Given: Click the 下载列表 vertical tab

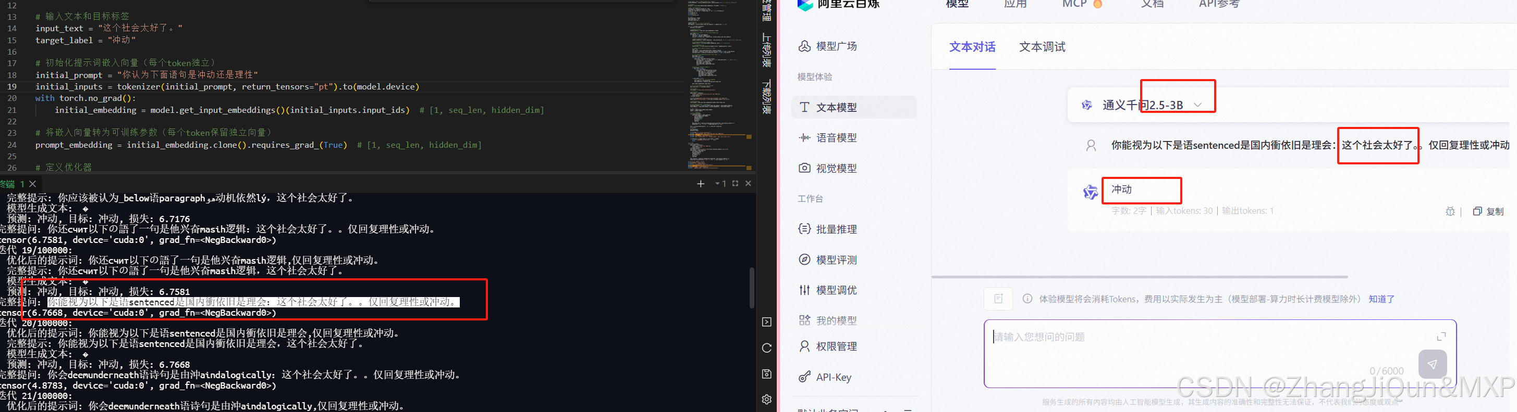Looking at the screenshot, I should [766, 97].
